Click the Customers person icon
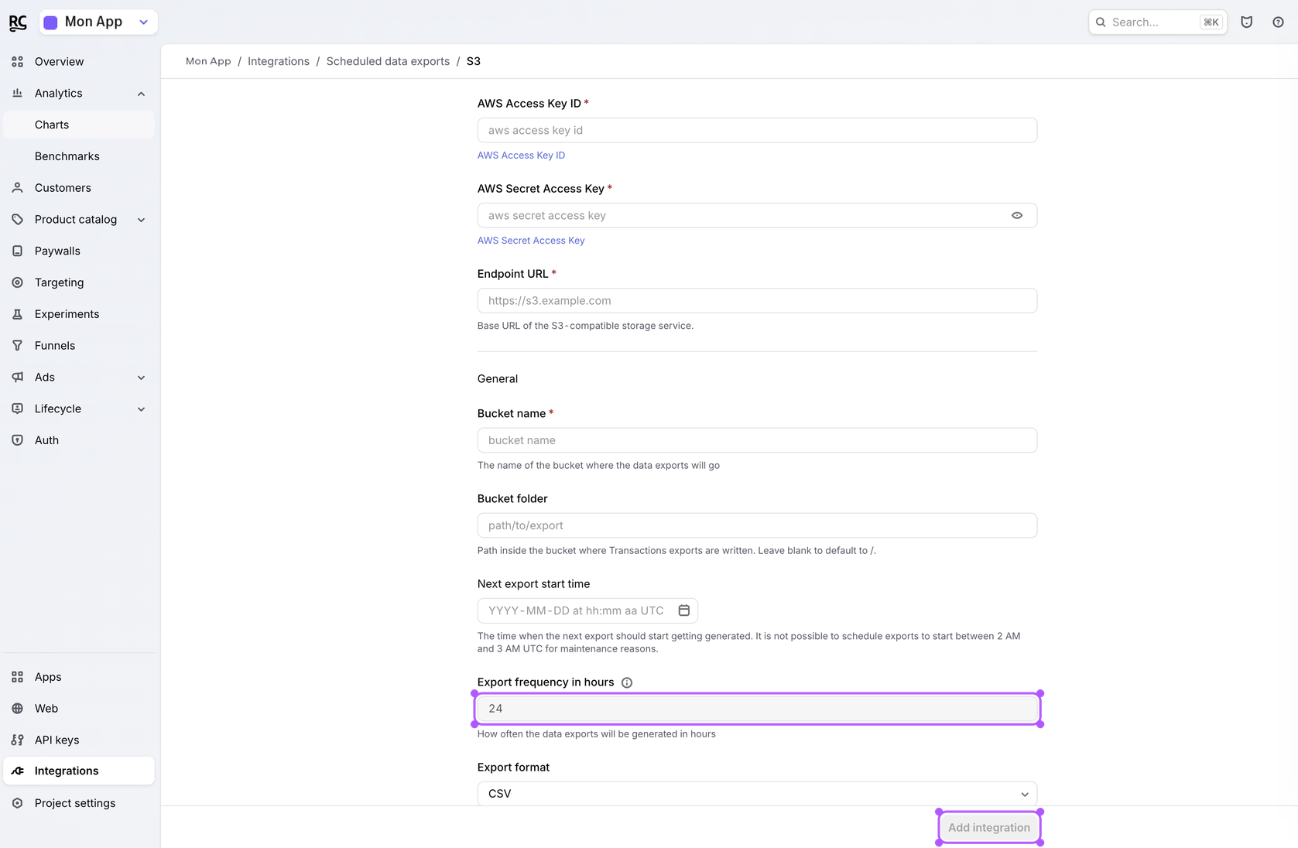Screen dimensions: 1298x848 click(x=18, y=188)
